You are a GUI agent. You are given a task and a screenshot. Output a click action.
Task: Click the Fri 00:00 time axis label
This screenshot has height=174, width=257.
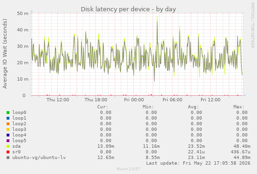coord(134,100)
